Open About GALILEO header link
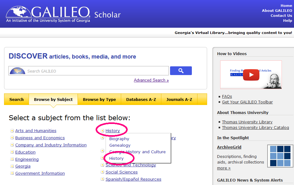 coord(277,11)
